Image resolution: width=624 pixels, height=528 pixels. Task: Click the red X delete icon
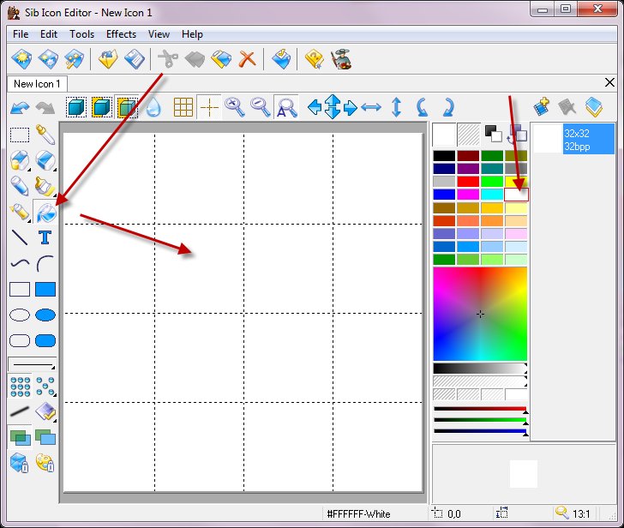click(248, 59)
